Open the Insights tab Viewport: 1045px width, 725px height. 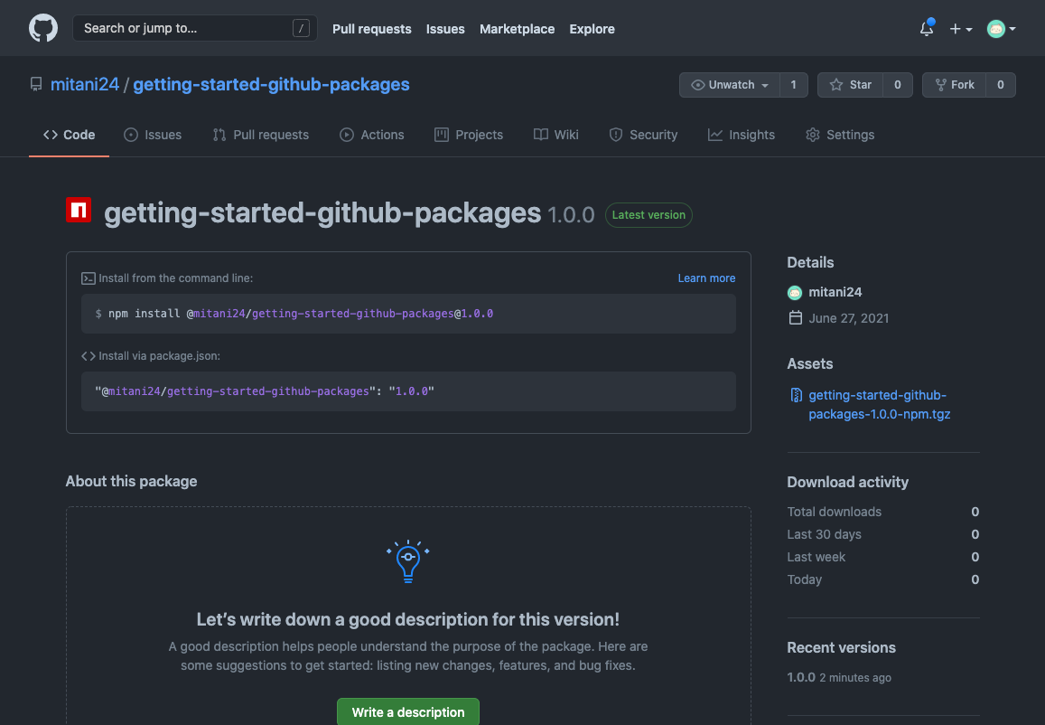742,135
